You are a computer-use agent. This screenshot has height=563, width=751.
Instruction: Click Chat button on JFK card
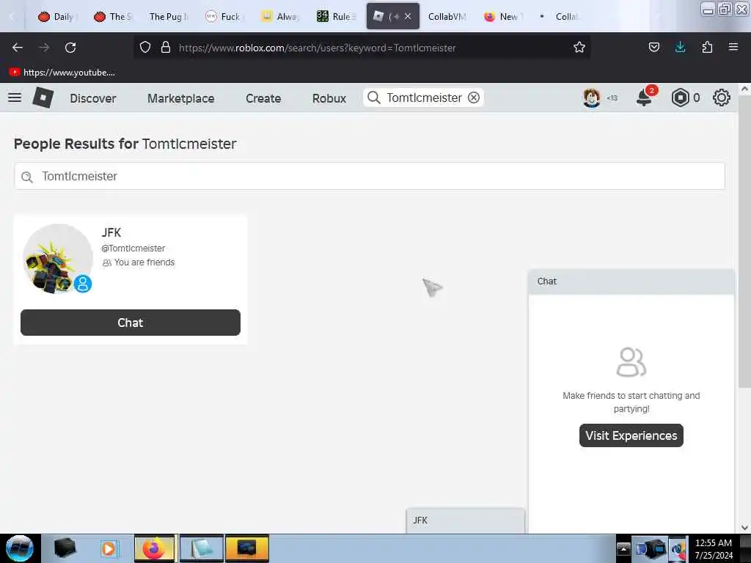(131, 323)
